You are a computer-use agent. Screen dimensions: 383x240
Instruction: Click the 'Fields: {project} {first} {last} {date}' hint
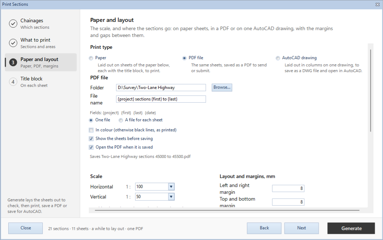point(123,113)
